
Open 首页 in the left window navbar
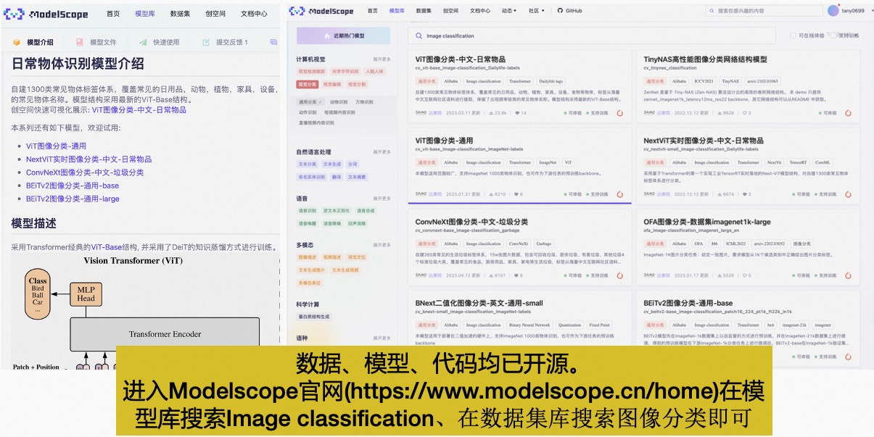113,14
